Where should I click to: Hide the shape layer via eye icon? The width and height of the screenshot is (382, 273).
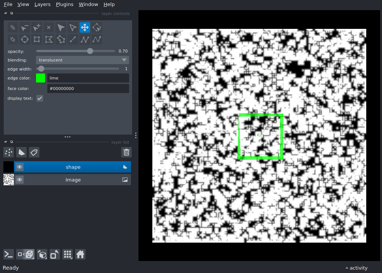pyautogui.click(x=20, y=167)
